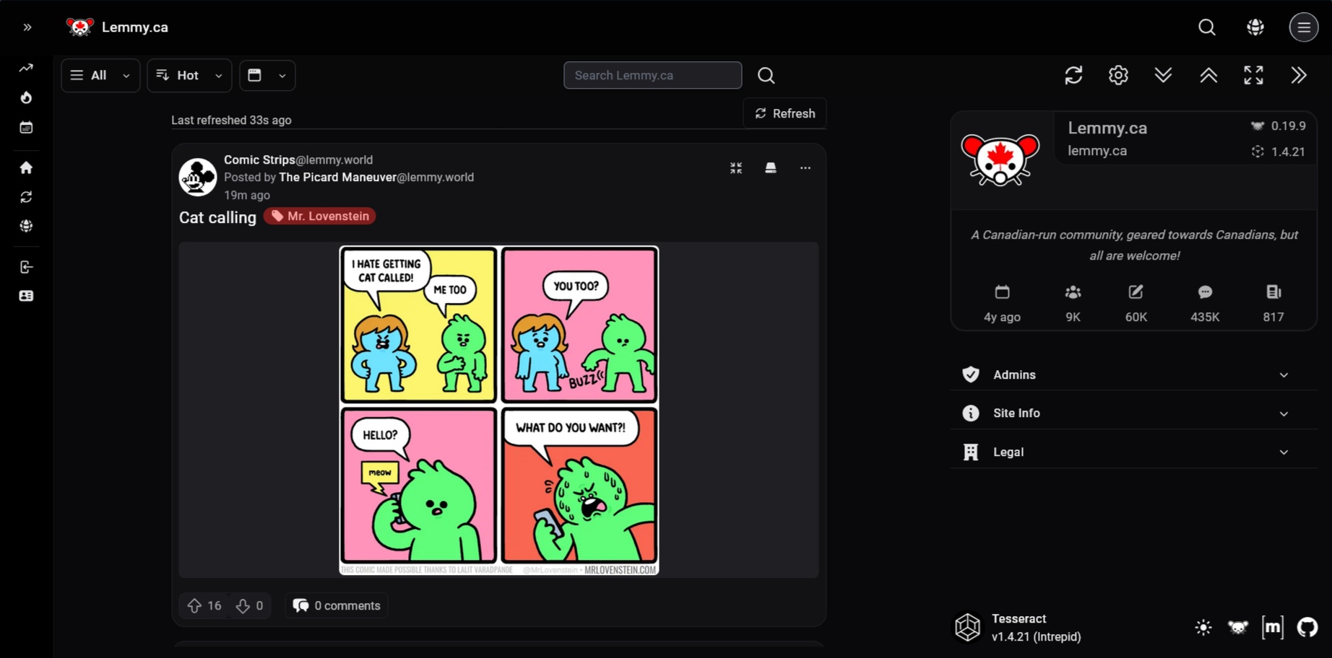Viewport: 1332px width, 658px height.
Task: Open the calendar date range dropdown
Action: [x=267, y=75]
